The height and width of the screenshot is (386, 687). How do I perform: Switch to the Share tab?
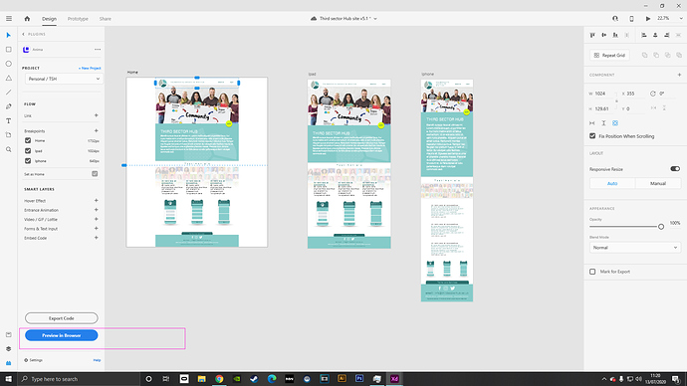pos(106,19)
